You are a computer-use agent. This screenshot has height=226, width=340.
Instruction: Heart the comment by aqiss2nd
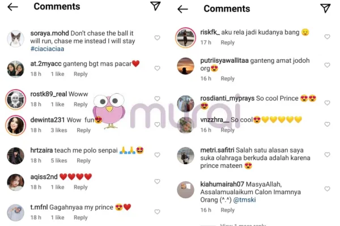[x=157, y=181]
